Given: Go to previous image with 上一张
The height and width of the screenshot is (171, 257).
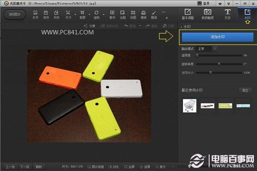Looking at the screenshot, I should [x=10, y=167].
